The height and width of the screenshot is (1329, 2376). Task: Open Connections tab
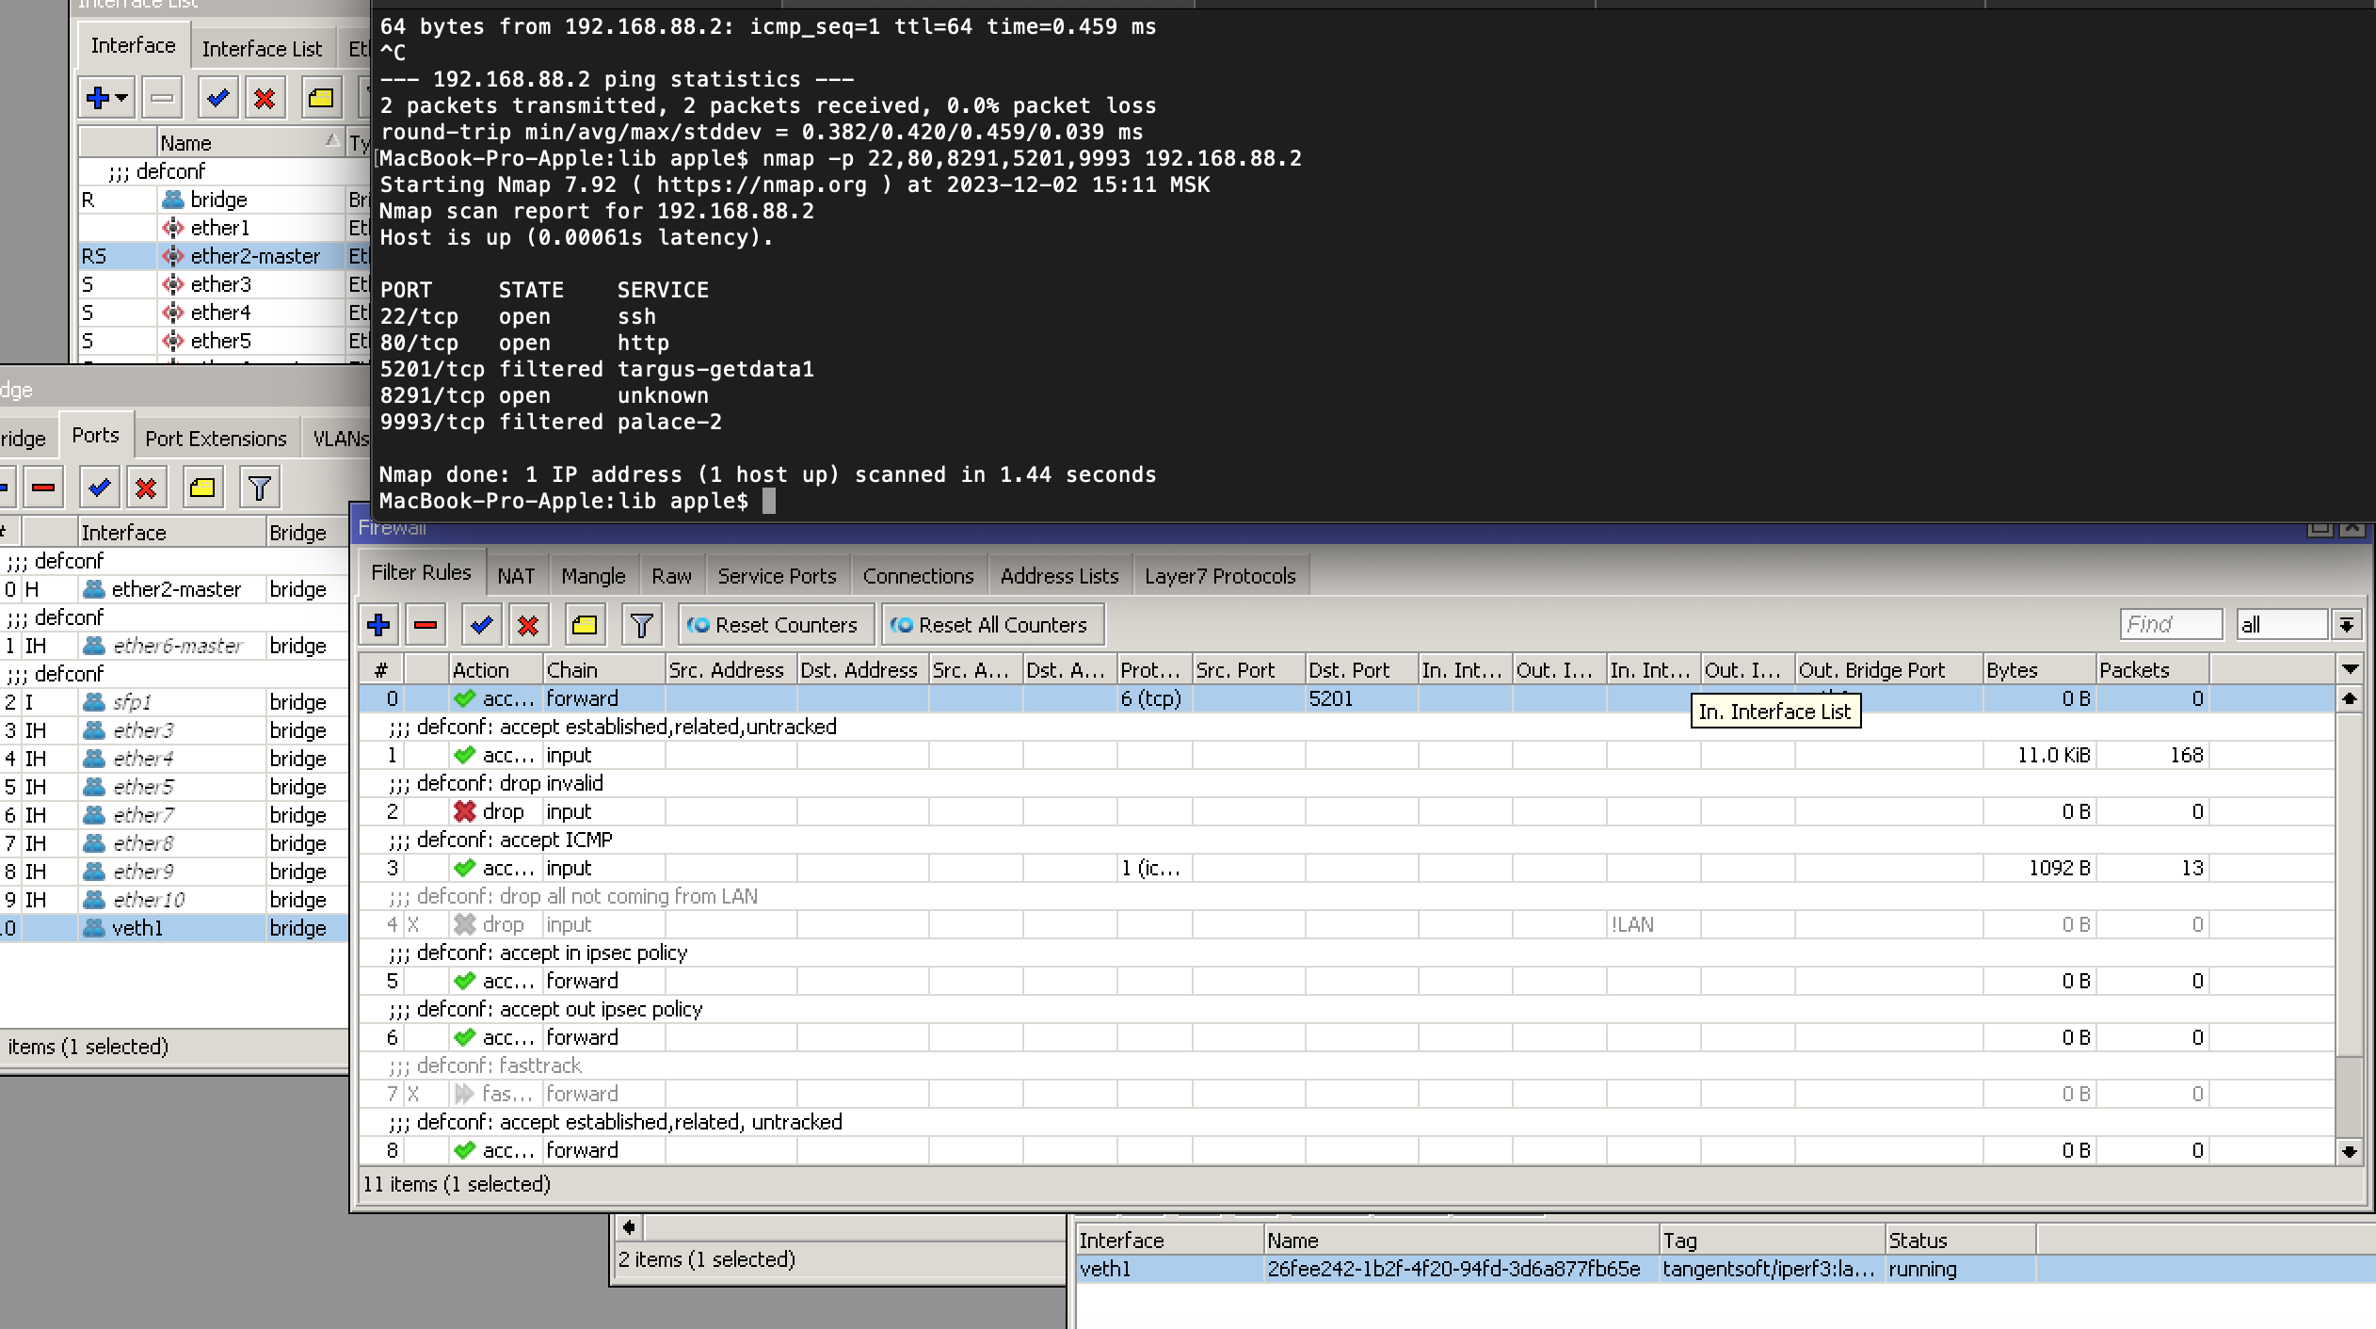coord(918,576)
